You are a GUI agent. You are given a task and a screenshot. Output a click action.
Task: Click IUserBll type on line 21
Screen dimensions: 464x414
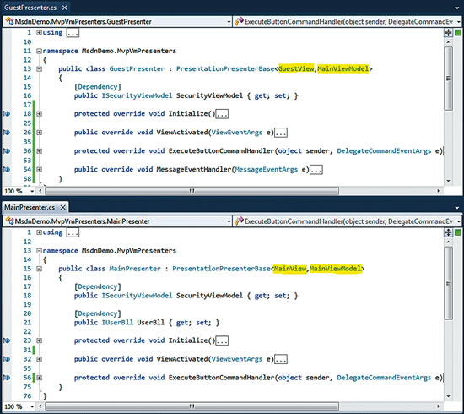click(x=117, y=323)
